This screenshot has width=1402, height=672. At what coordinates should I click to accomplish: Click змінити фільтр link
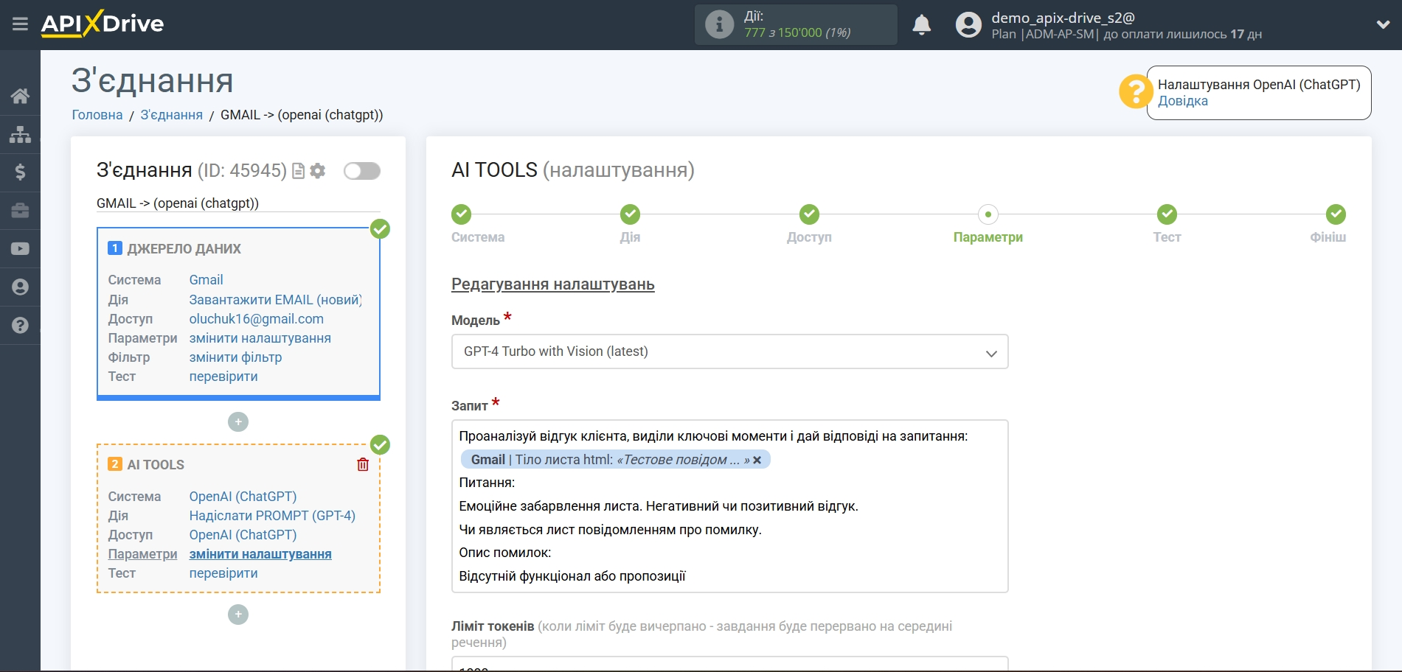235,357
